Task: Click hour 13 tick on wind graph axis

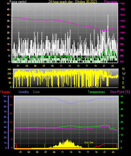Action: (69, 66)
